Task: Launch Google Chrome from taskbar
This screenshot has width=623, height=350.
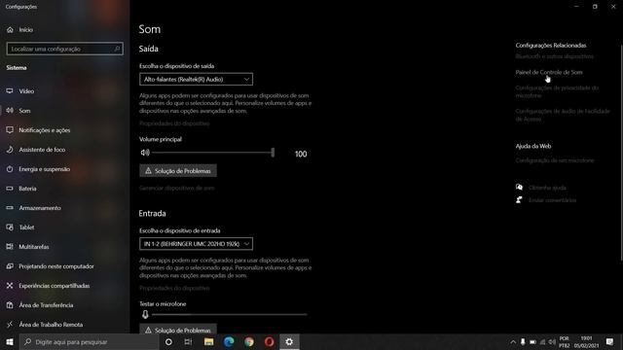Action: (x=249, y=341)
